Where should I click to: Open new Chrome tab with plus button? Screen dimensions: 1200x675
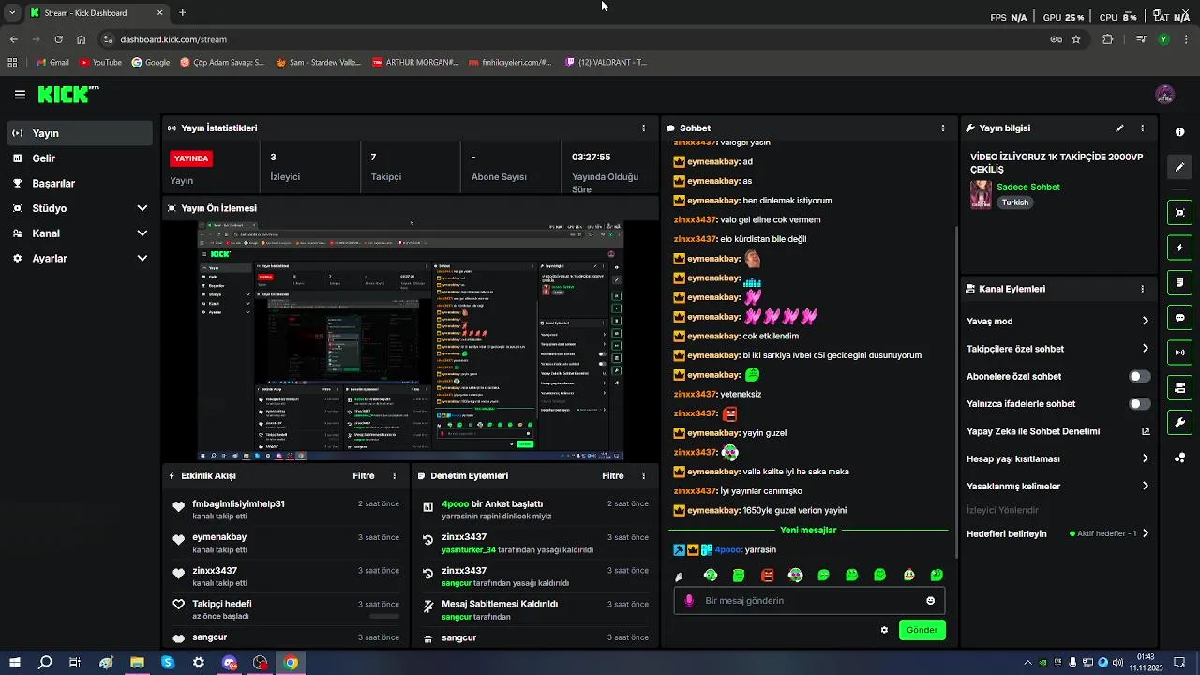coord(182,13)
